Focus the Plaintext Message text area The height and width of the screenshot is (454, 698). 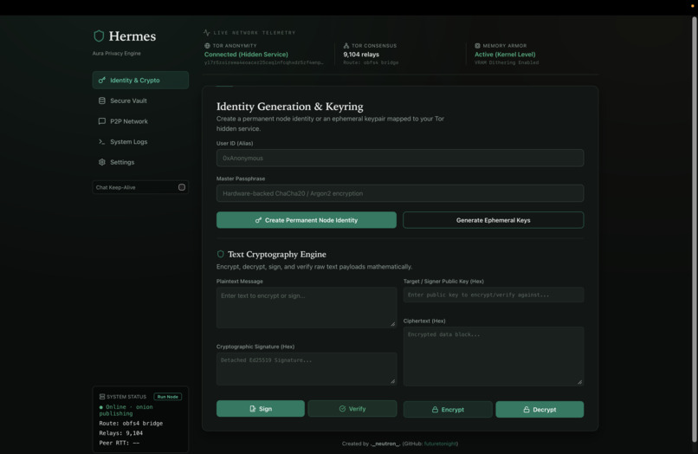(x=307, y=308)
